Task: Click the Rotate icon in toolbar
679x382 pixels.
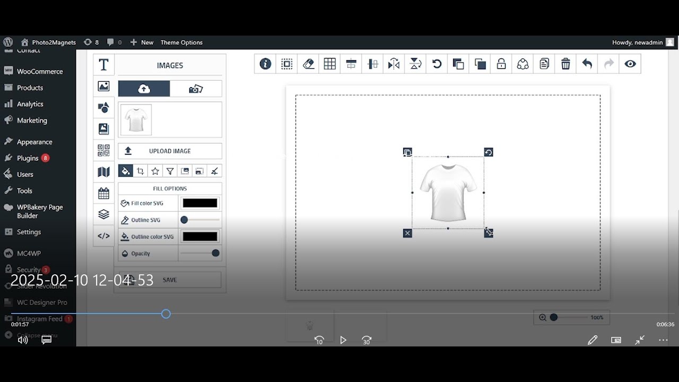Action: [x=437, y=64]
